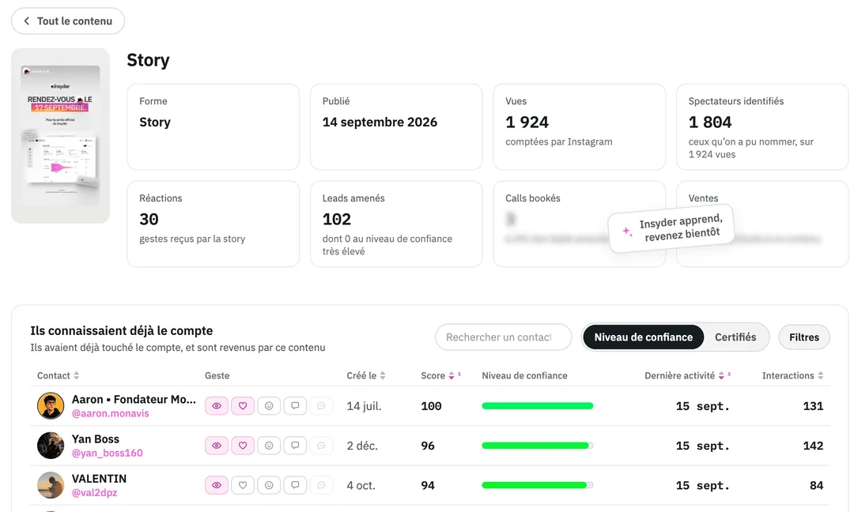
Task: Click the contact name Yan Boss
Action: tap(96, 439)
